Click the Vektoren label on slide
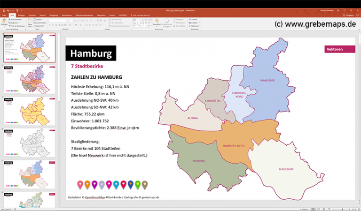The height and width of the screenshot is (211, 361). pos(340,49)
